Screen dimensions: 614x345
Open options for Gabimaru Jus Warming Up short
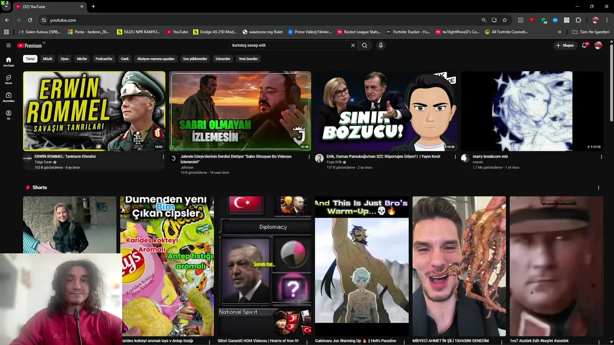coord(404,342)
